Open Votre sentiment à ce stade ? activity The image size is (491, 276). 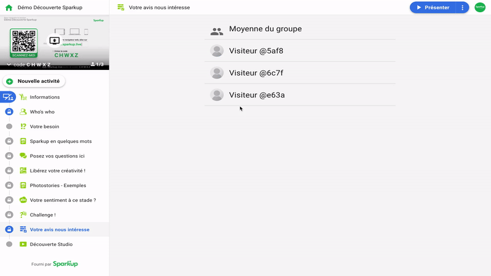click(x=63, y=200)
